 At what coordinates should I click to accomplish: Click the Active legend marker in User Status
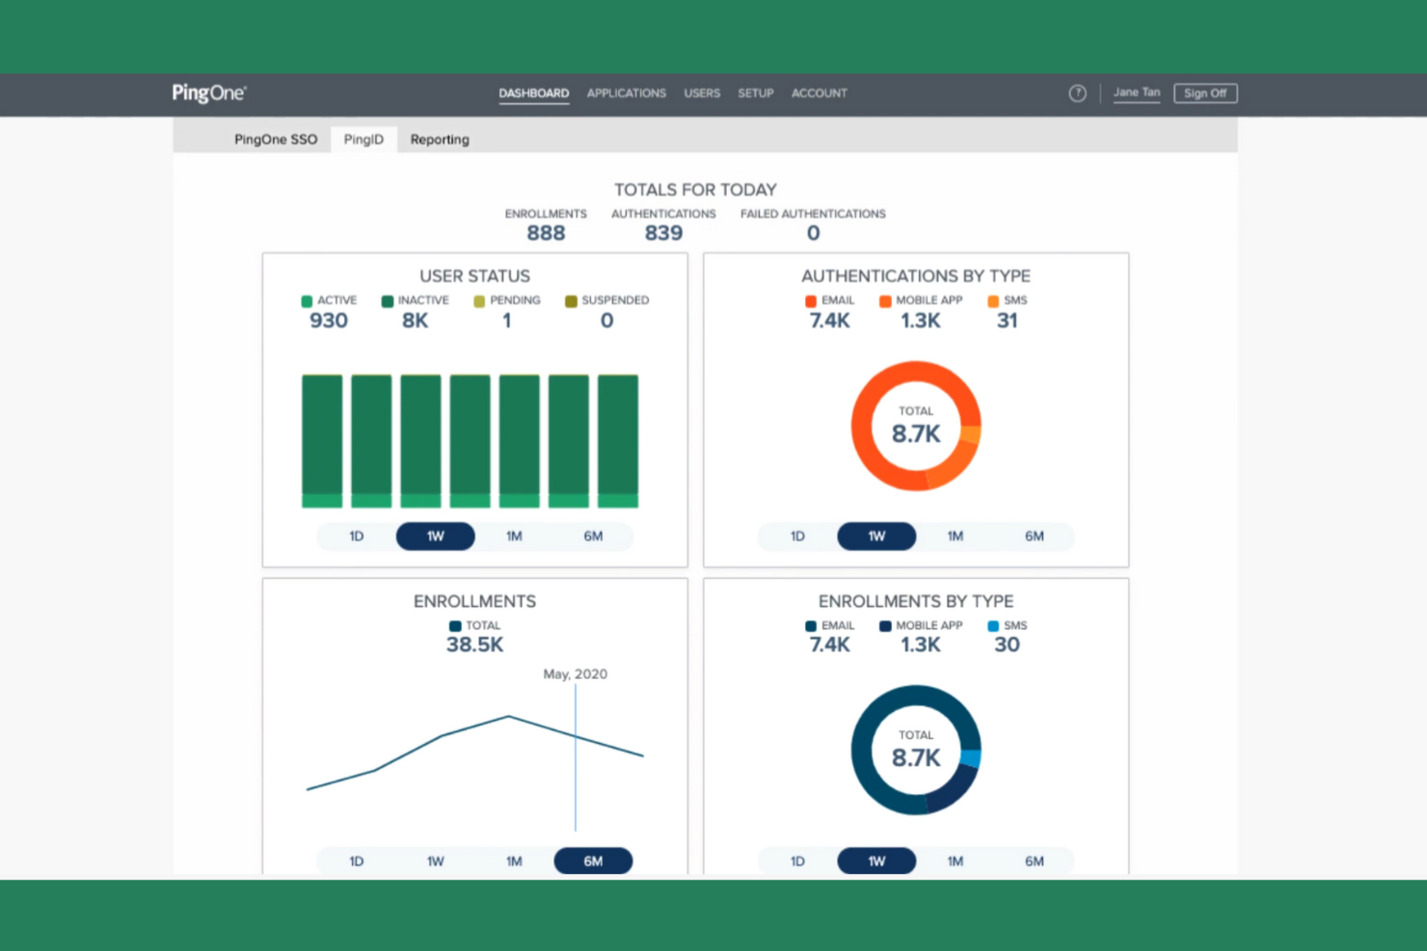click(x=308, y=301)
